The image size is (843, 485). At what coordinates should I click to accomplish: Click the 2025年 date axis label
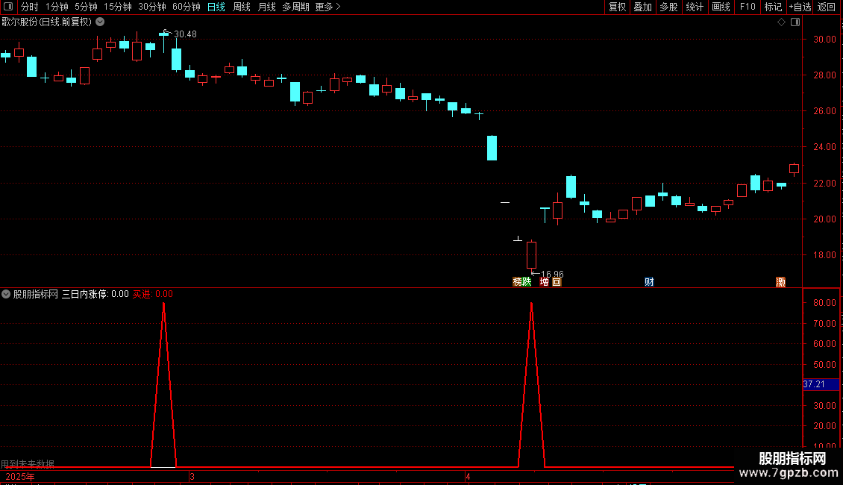click(x=20, y=477)
